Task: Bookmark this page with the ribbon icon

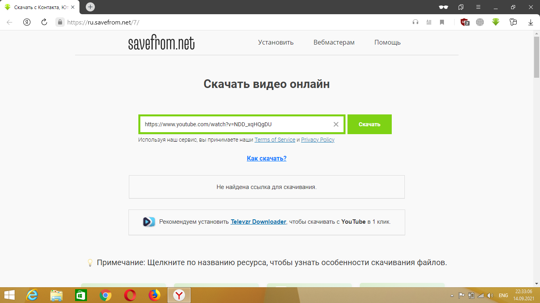Action: pyautogui.click(x=442, y=22)
